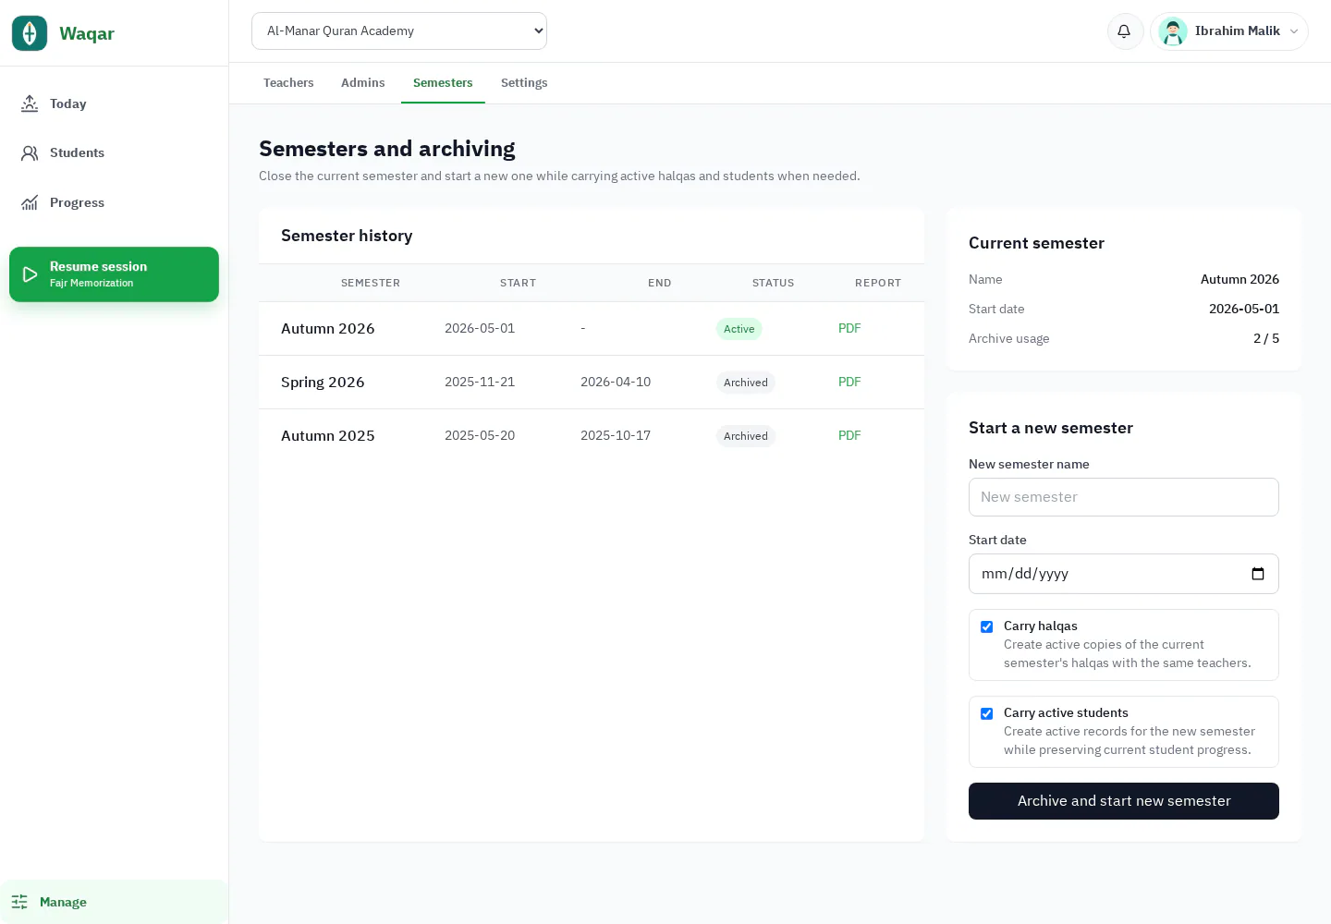Open the Manage sliders icon
This screenshot has width=1331, height=924.
(19, 902)
